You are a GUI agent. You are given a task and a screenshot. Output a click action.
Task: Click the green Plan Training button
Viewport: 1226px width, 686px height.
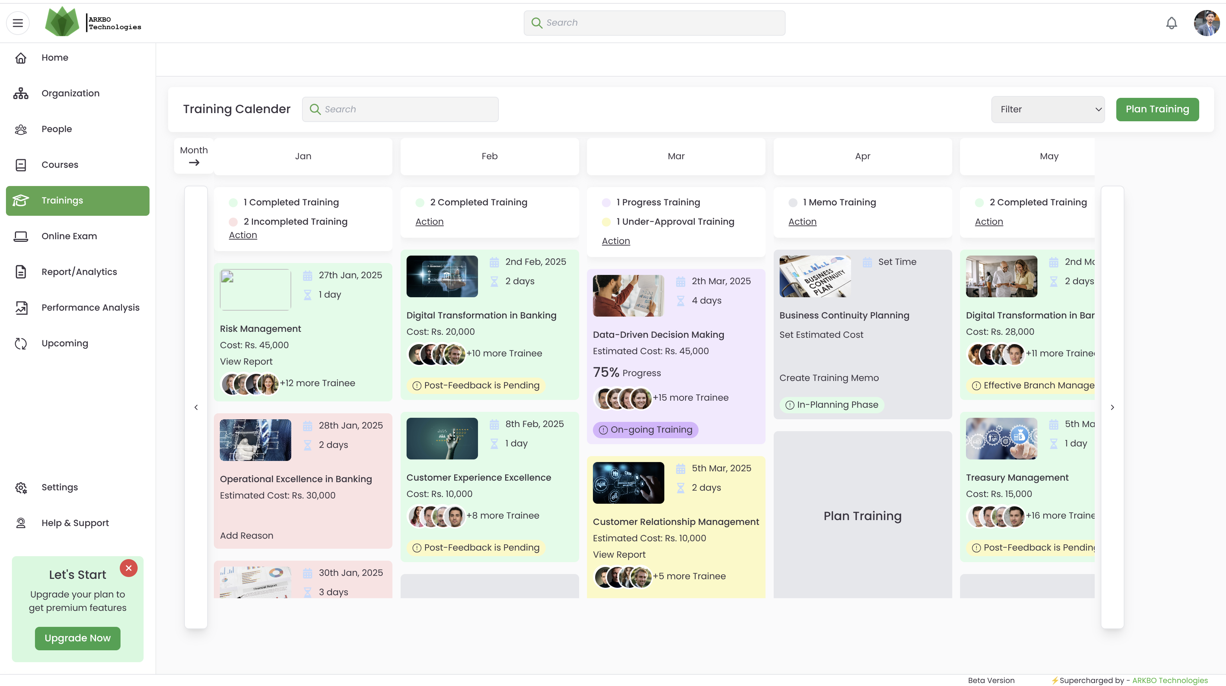point(1157,109)
